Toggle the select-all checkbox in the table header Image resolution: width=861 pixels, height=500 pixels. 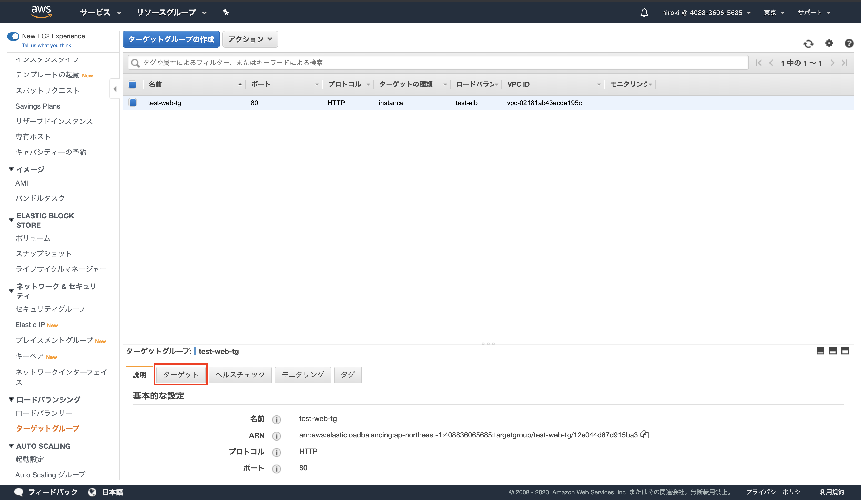133,84
